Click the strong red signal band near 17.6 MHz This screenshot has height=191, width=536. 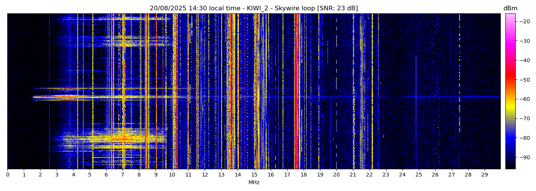[x=297, y=92]
